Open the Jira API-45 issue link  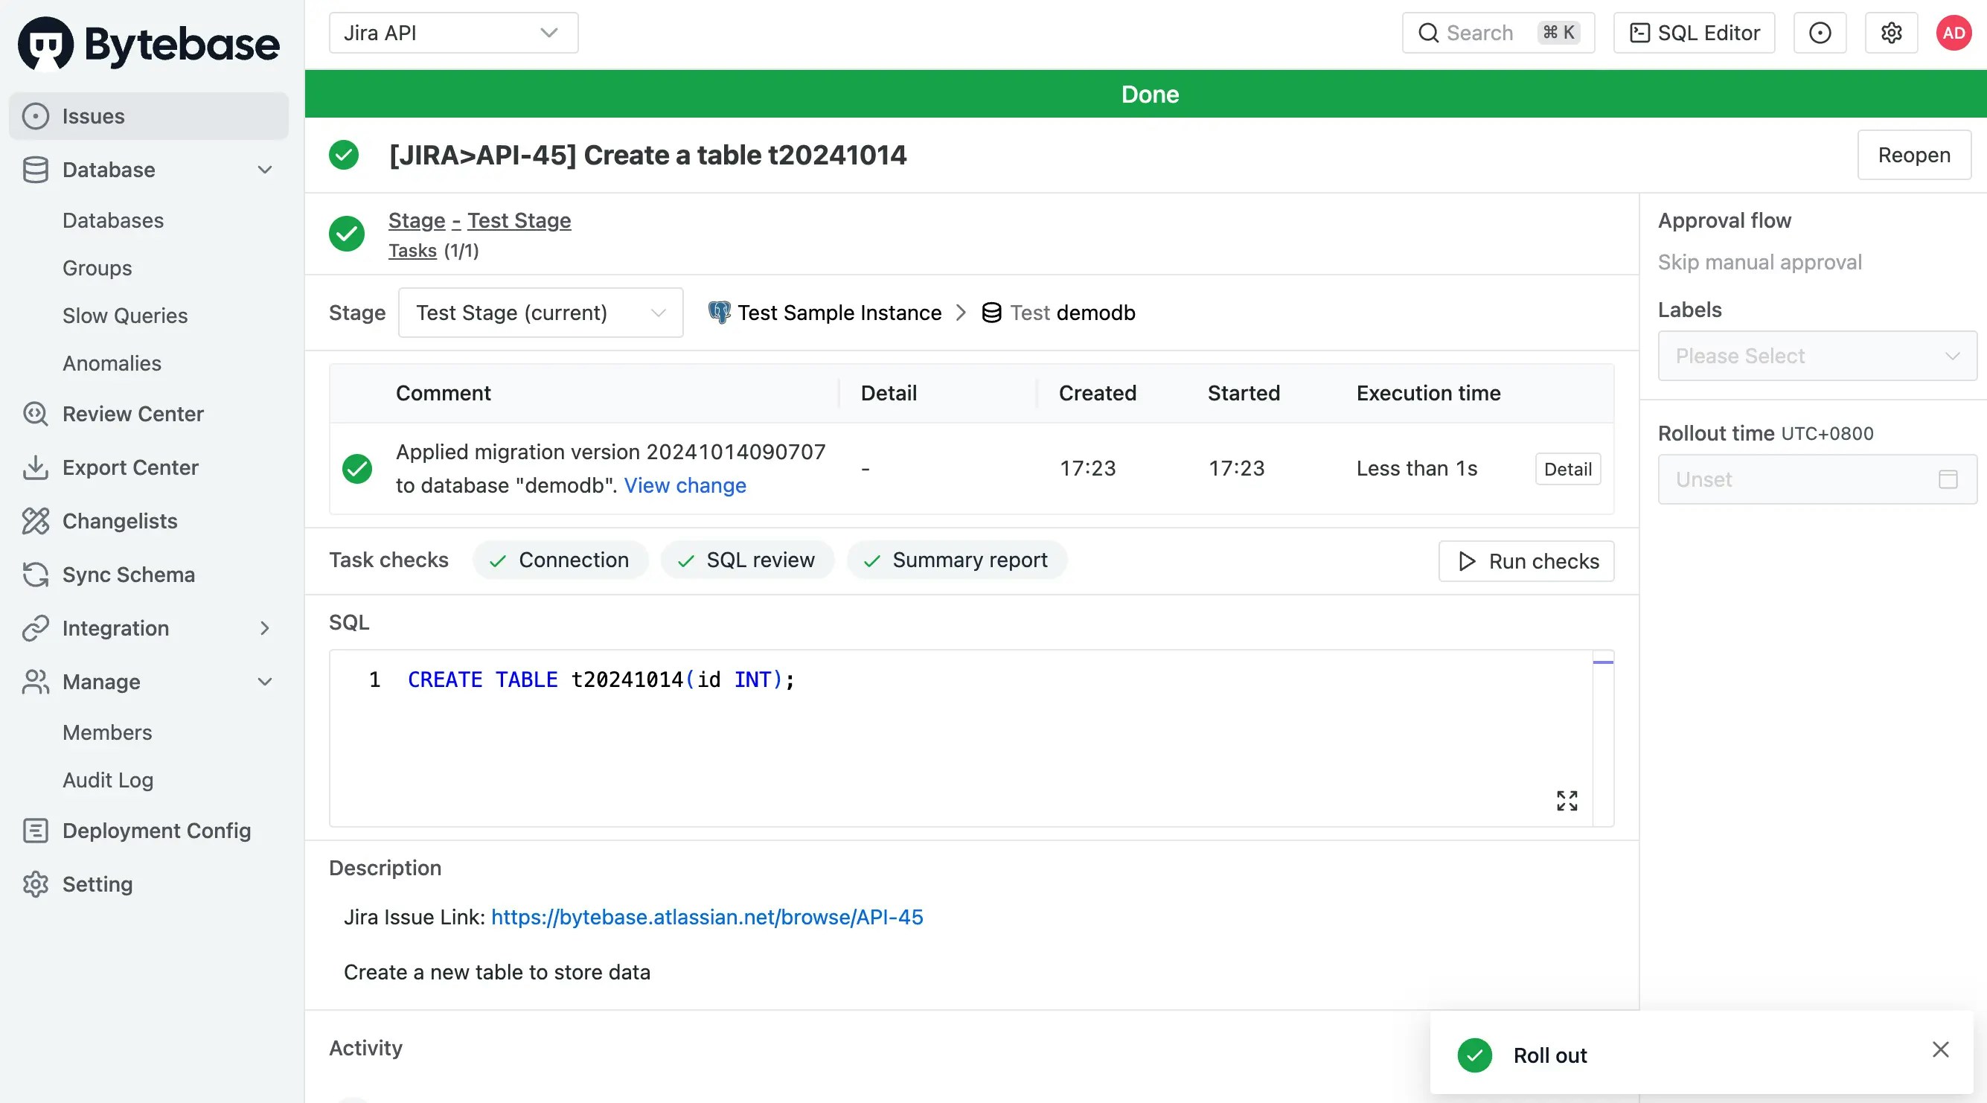[x=706, y=917]
